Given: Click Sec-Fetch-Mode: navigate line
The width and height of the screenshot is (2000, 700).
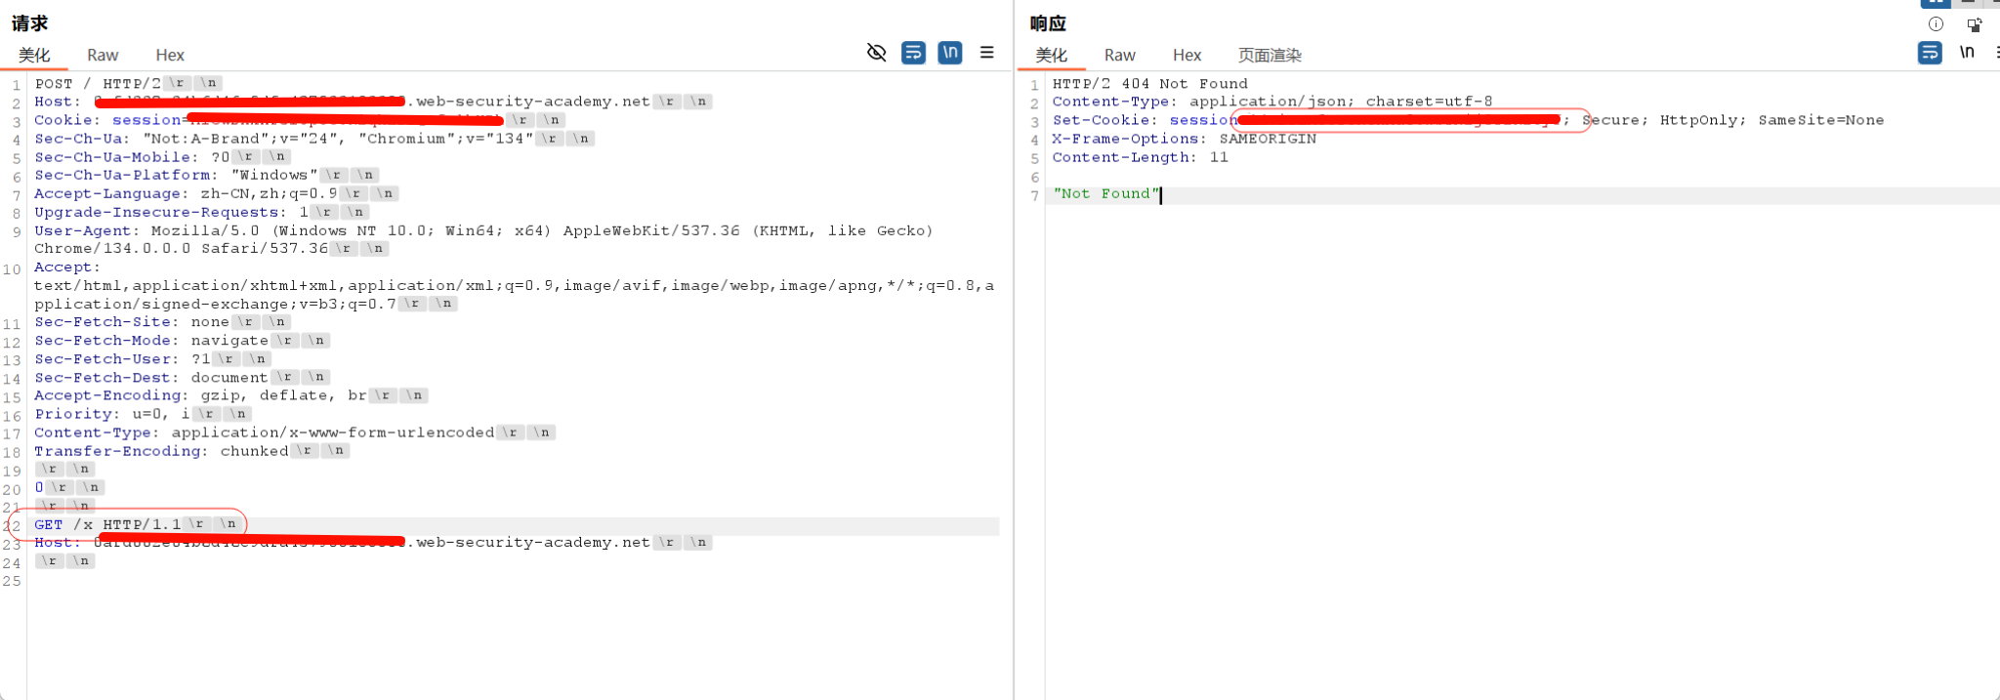Looking at the screenshot, I should point(151,341).
